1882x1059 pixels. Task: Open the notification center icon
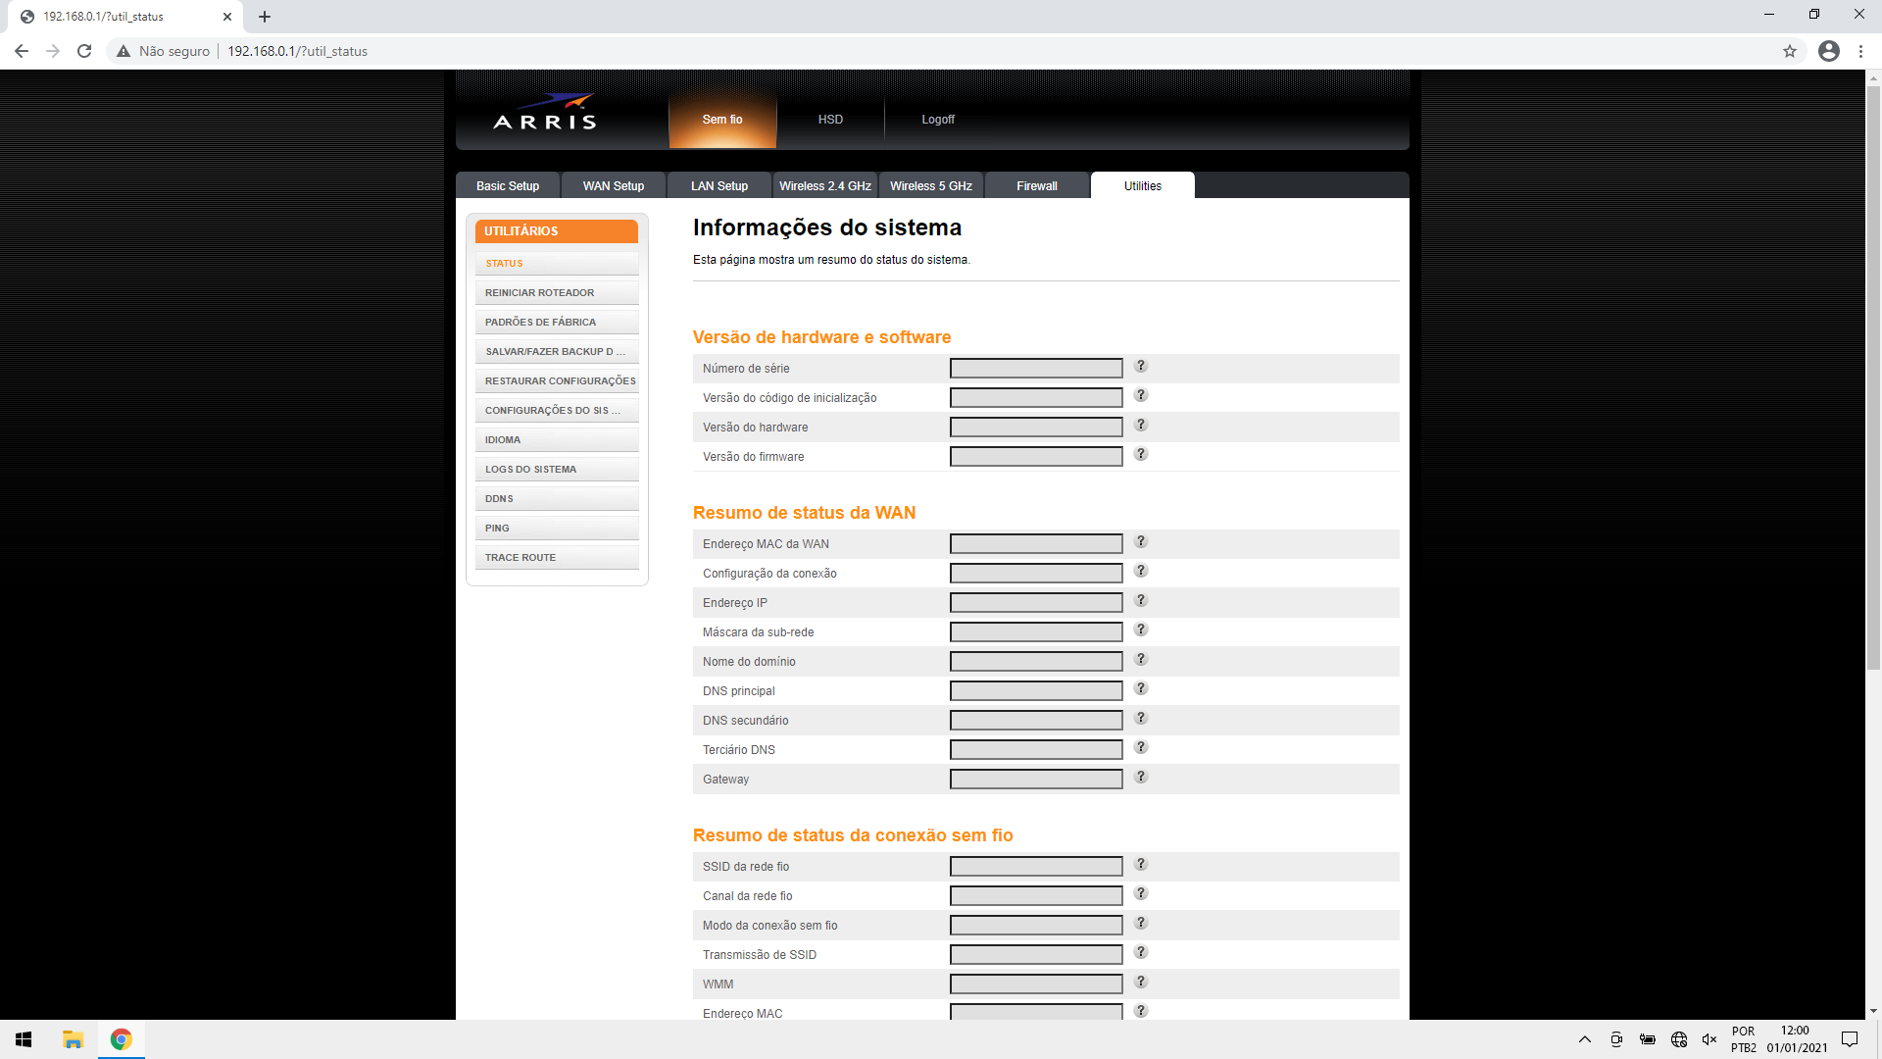(1850, 1039)
